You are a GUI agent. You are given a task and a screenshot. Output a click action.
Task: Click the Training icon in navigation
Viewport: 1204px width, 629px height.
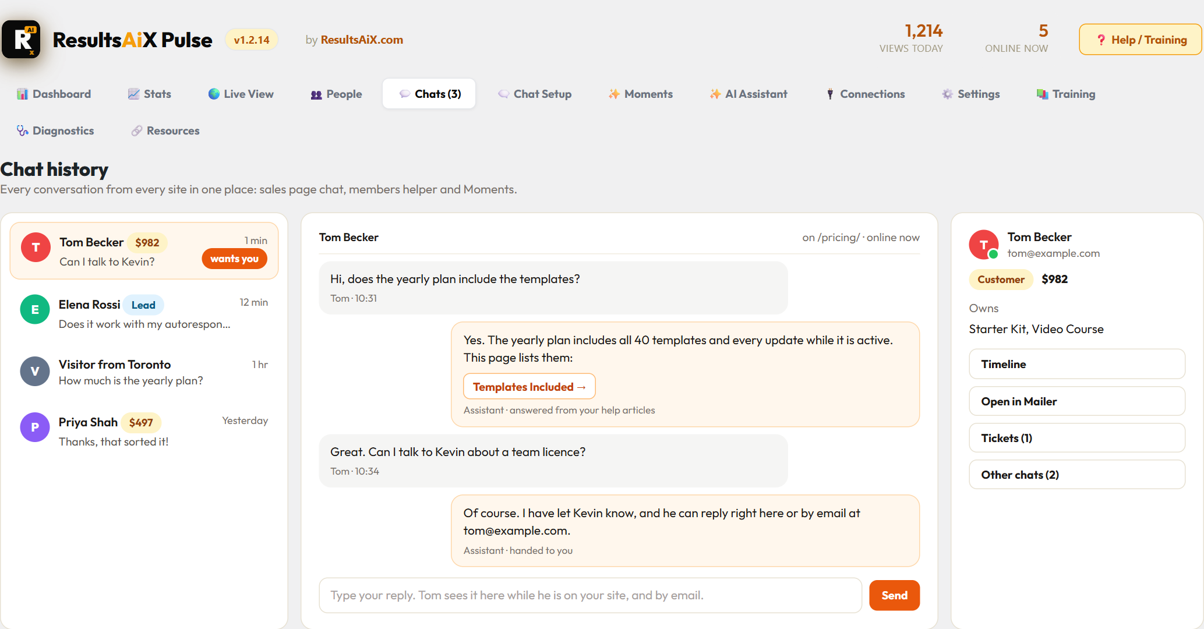[x=1043, y=94]
